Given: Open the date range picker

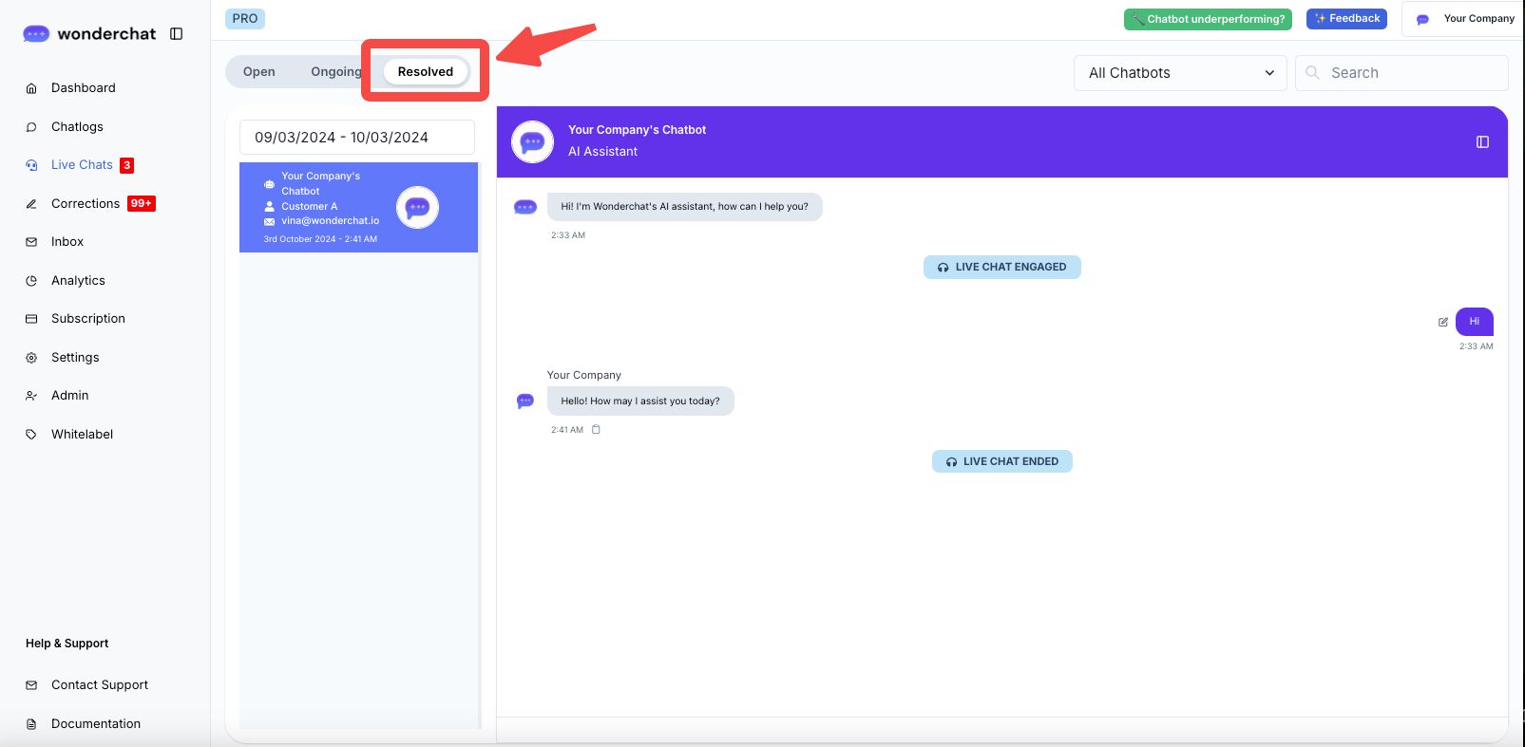Looking at the screenshot, I should (356, 138).
